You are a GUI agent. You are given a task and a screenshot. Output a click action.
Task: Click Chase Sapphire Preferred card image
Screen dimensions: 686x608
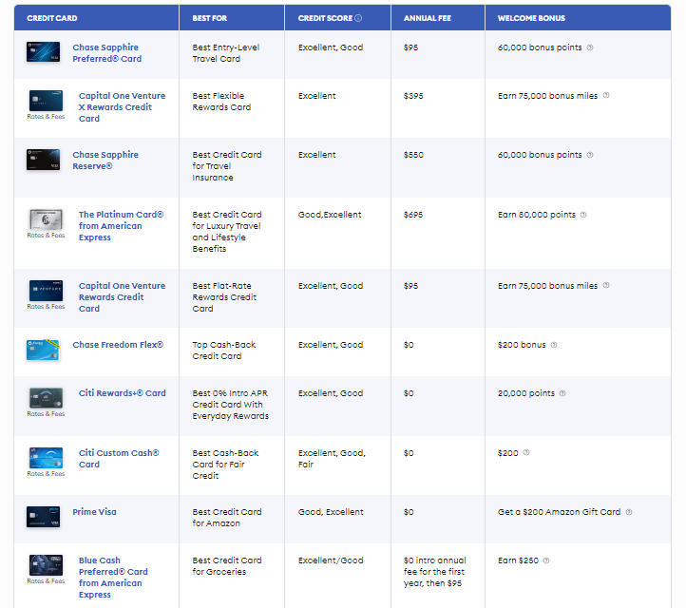(43, 52)
